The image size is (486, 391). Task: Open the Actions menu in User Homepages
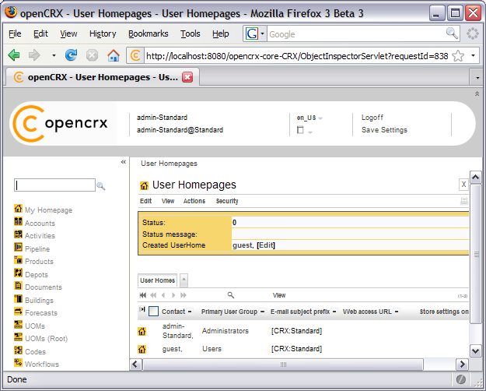click(x=194, y=201)
